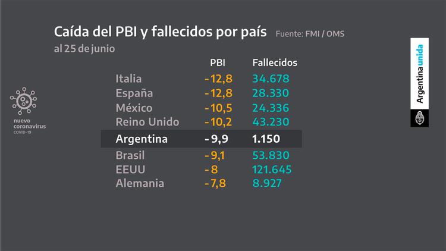Click the Fuente: FMI / OMS text

point(310,34)
